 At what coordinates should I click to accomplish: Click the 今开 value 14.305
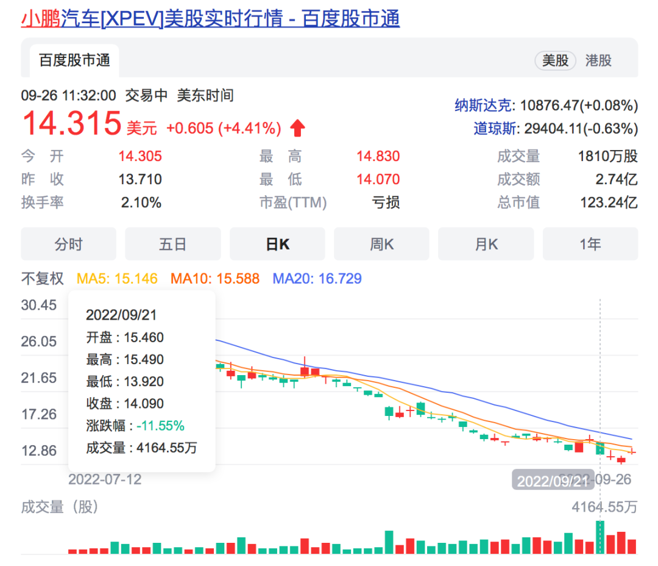(140, 156)
